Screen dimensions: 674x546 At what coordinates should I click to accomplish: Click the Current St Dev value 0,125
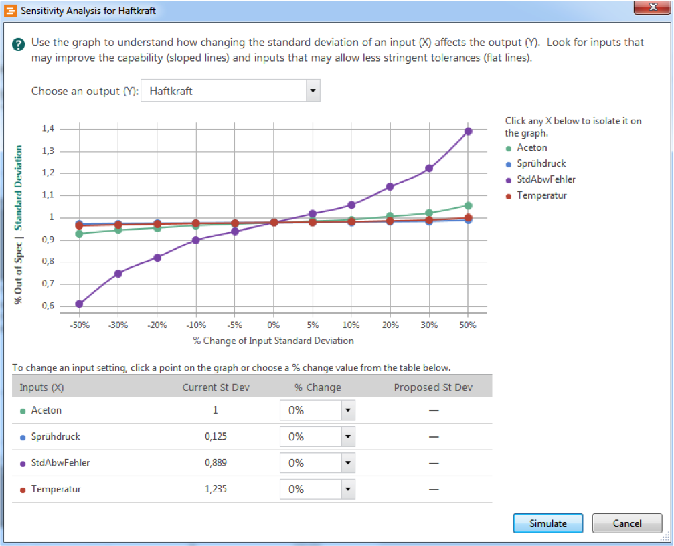(216, 436)
